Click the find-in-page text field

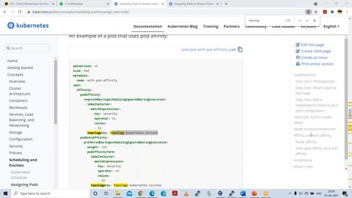click(x=265, y=20)
